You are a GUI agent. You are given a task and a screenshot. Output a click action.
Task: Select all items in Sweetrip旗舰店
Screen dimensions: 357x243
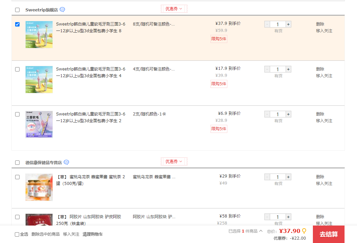click(18, 10)
